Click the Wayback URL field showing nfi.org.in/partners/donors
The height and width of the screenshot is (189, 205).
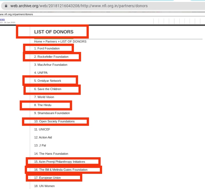(x=17, y=14)
